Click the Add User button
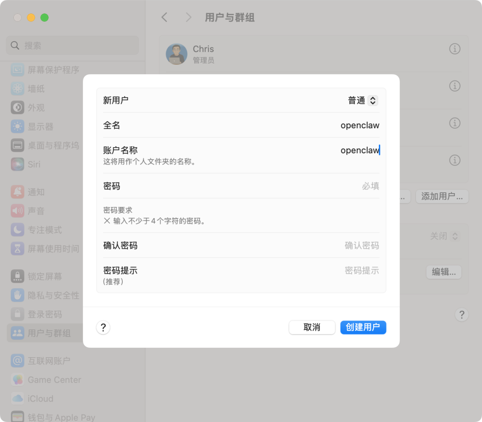Viewport: 482px width, 422px height. click(442, 196)
